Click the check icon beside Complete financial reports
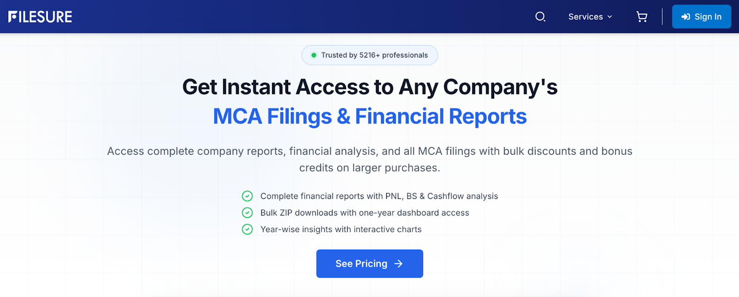Image resolution: width=739 pixels, height=297 pixels. [x=248, y=196]
